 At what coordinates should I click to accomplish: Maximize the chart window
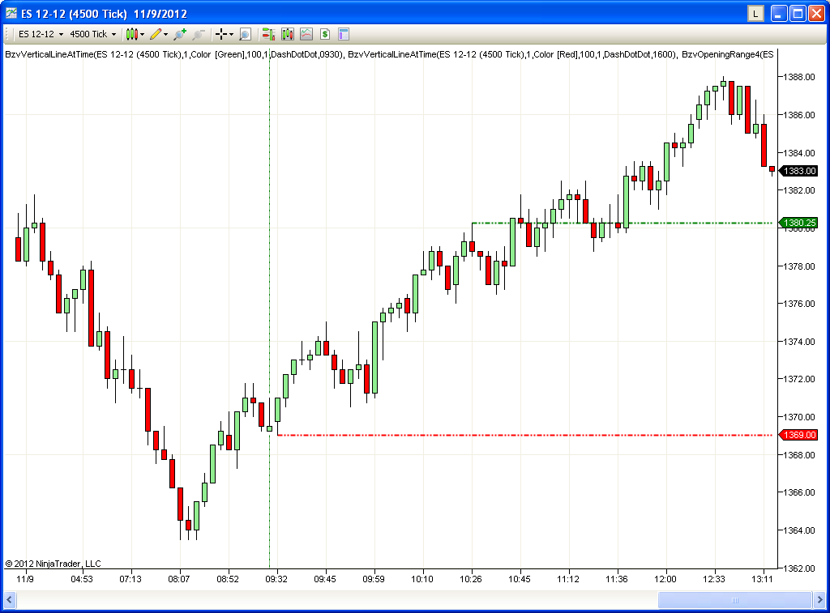coord(798,14)
